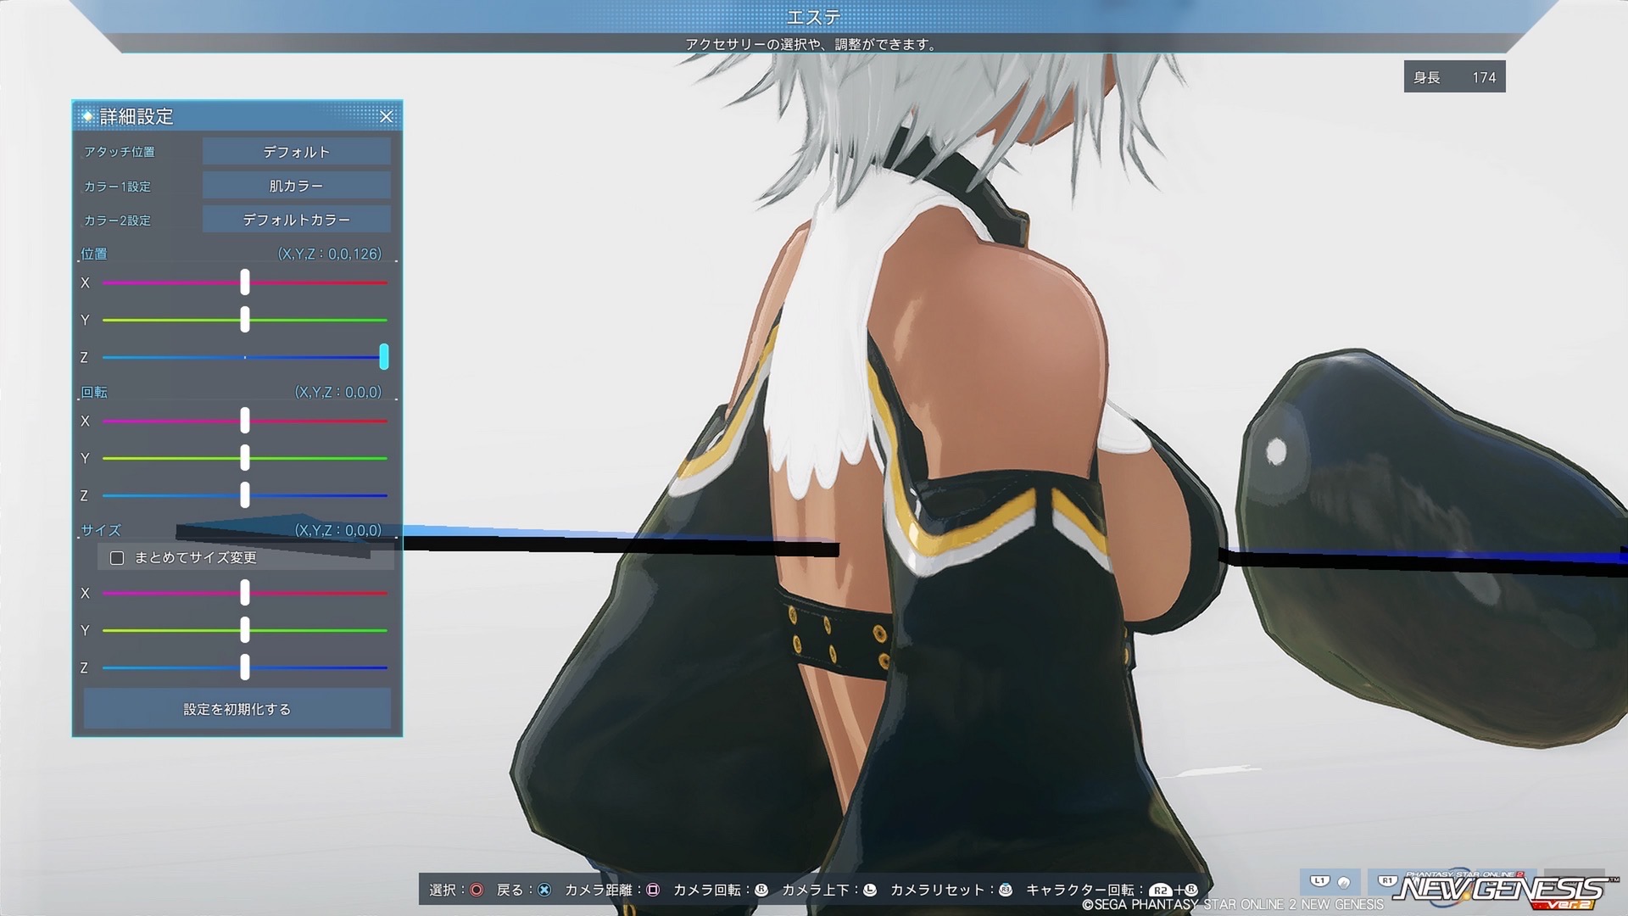This screenshot has height=916, width=1628.
Task: Click the エステ screen title
Action: click(814, 16)
